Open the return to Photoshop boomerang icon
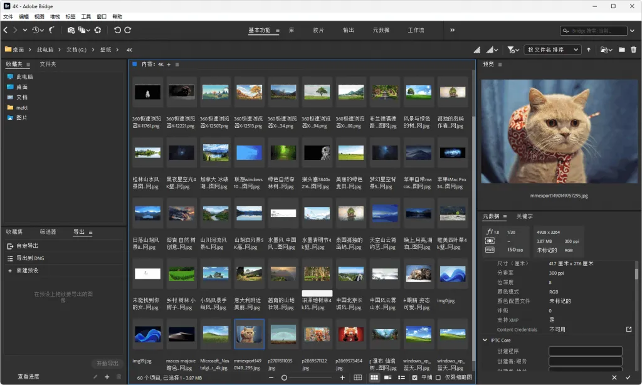This screenshot has height=385, width=642. (x=51, y=30)
